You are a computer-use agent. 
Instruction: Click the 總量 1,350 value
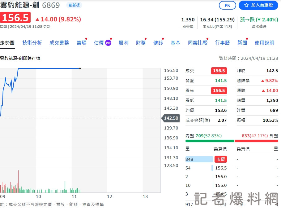point(272,100)
